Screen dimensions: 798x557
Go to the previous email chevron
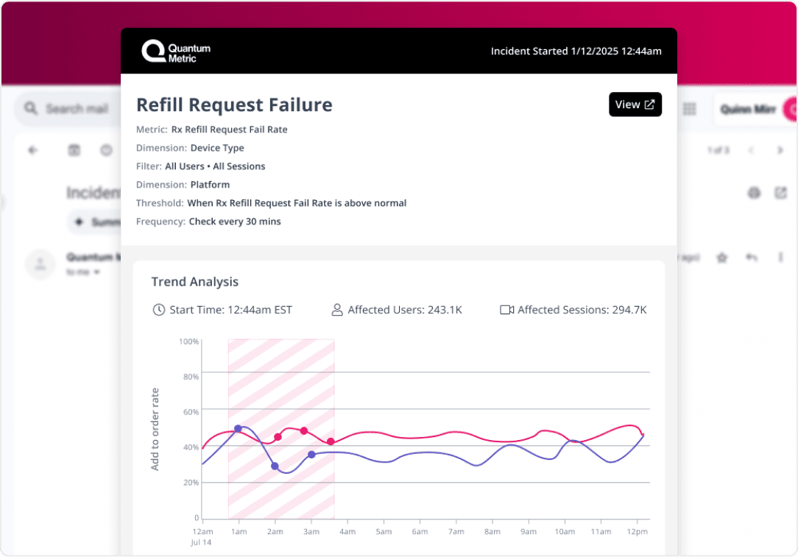click(x=752, y=150)
